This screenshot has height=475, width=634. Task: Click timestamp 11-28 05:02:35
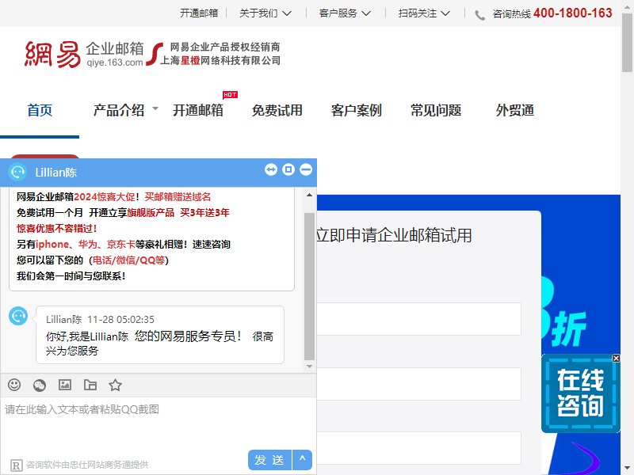pos(121,320)
